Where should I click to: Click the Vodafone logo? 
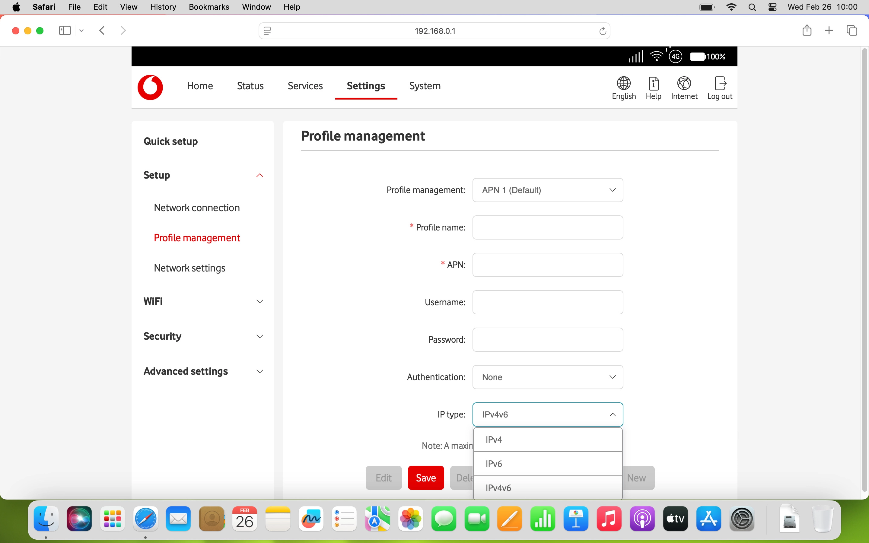[151, 87]
